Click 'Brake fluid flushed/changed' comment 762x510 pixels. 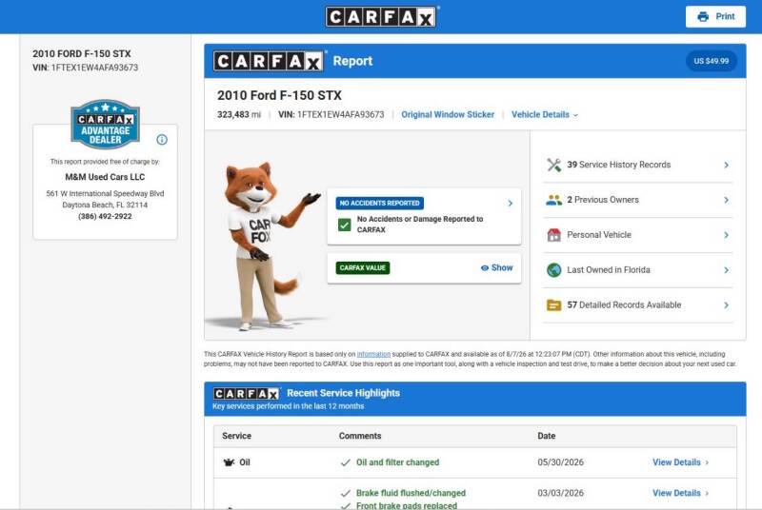(x=411, y=493)
